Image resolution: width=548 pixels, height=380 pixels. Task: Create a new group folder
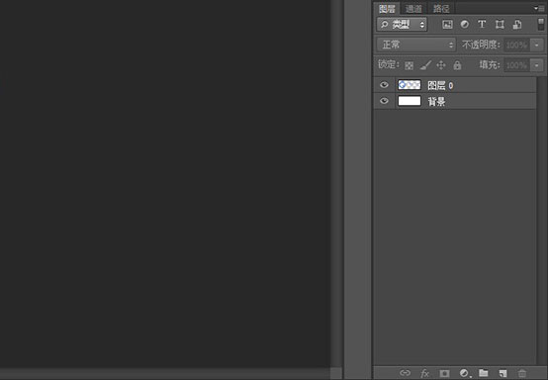click(x=484, y=373)
